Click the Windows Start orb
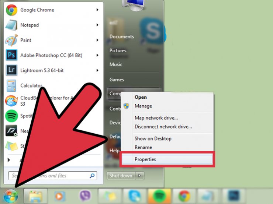Viewport: 273px width, 204px height. click(10, 195)
